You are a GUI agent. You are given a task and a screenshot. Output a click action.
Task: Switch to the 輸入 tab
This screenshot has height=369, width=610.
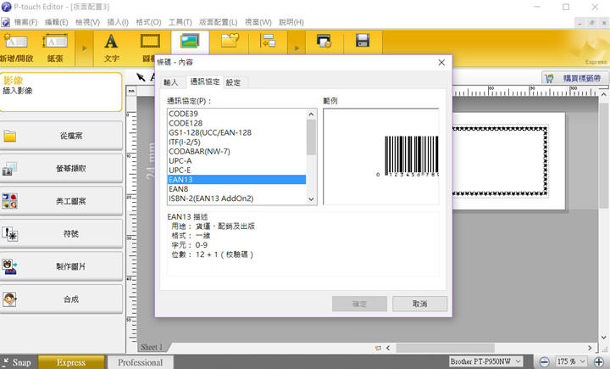[170, 82]
